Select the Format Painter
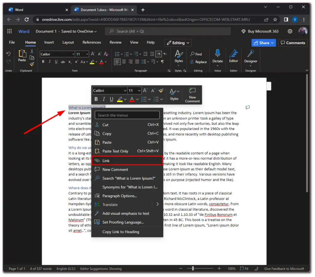The height and width of the screenshot is (277, 315). click(32, 64)
